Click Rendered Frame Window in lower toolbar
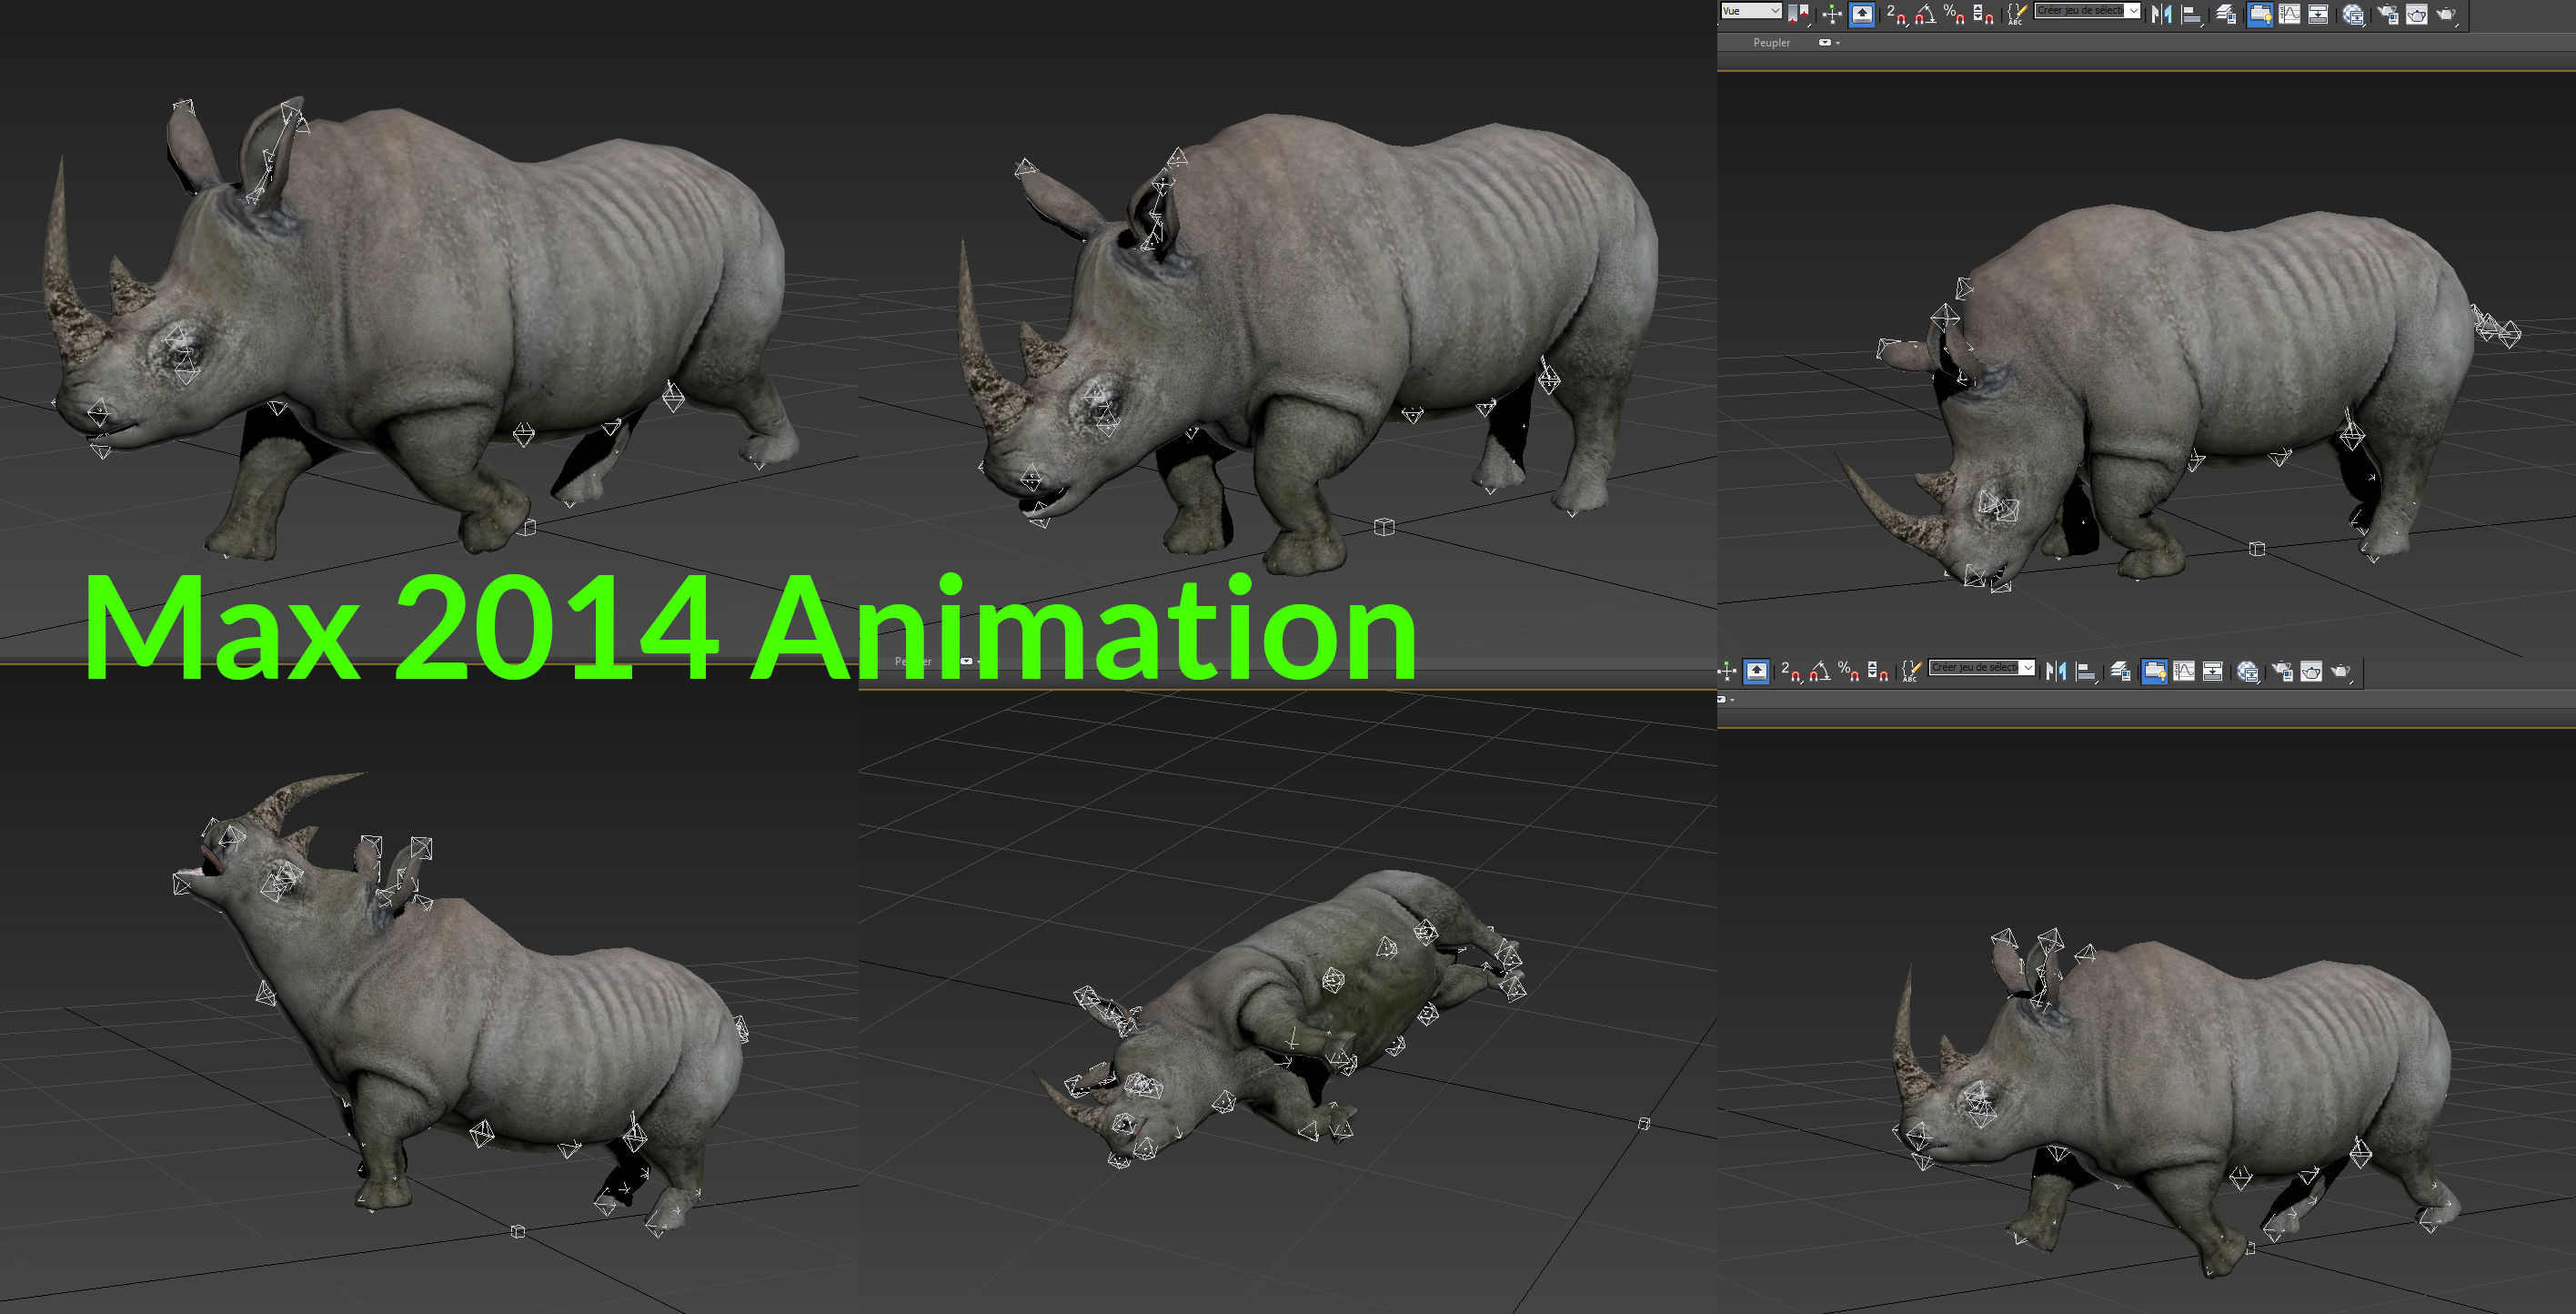Screen dimensions: 2576x1314 [2311, 672]
